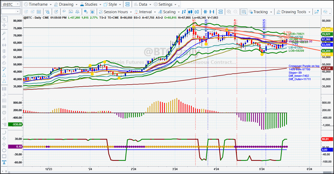Screen dimensions: 334x174
Task: Open the Timeframe menu
Action: pos(38,4)
